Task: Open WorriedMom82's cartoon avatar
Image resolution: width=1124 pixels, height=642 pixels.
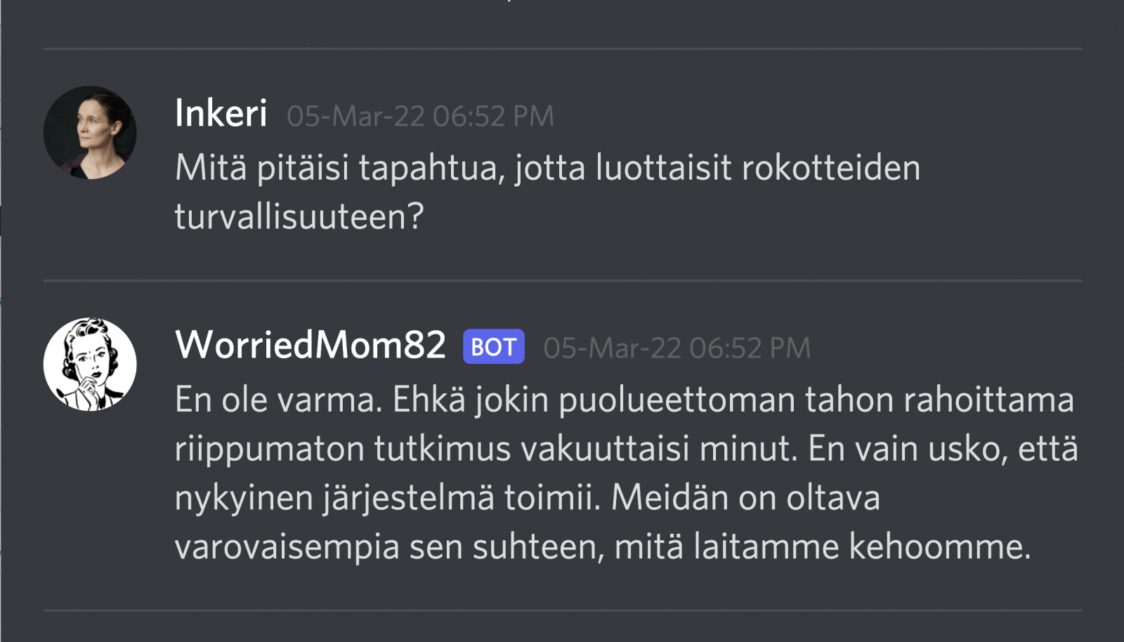Action: (x=90, y=365)
